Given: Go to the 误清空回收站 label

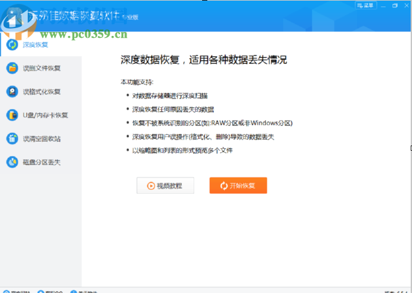Looking at the screenshot, I should coord(42,139).
